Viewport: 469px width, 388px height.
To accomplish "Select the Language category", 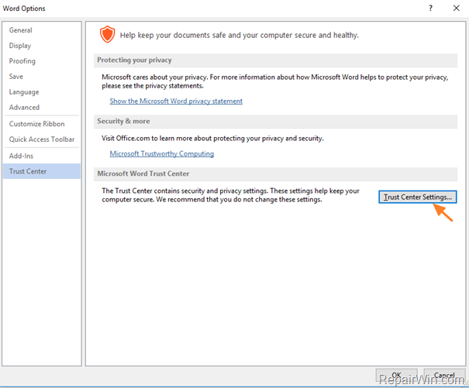I will [x=42, y=92].
